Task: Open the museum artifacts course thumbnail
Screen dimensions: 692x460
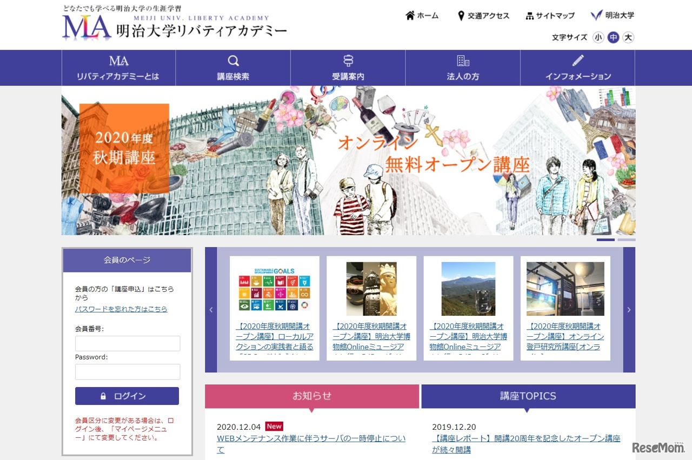Action: point(371,289)
